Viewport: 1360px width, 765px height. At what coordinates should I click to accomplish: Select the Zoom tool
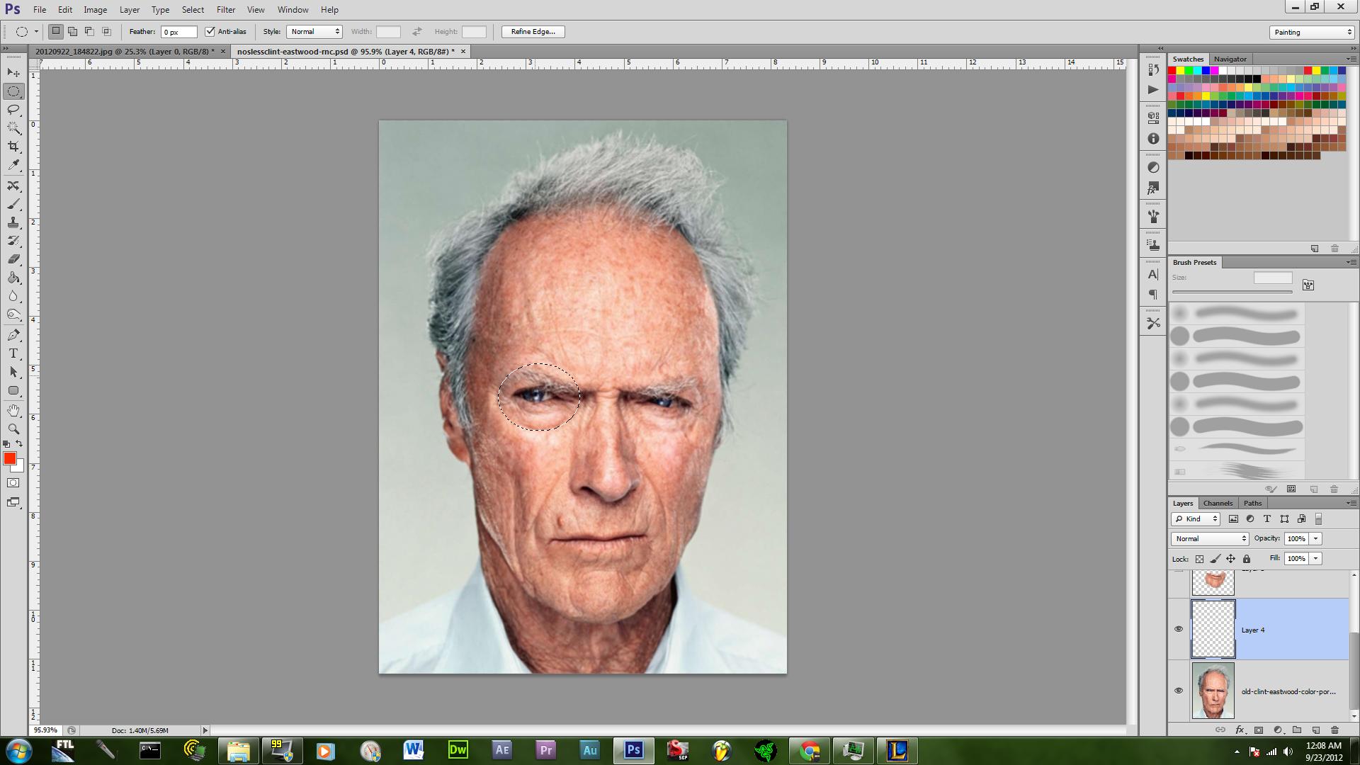point(13,429)
